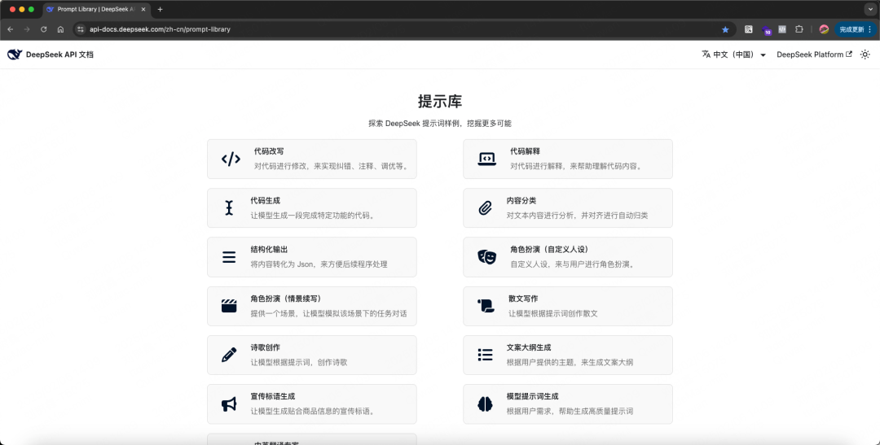
Task: Click the theater masks icon for 角色扮演（自定义人设）
Action: (486, 257)
